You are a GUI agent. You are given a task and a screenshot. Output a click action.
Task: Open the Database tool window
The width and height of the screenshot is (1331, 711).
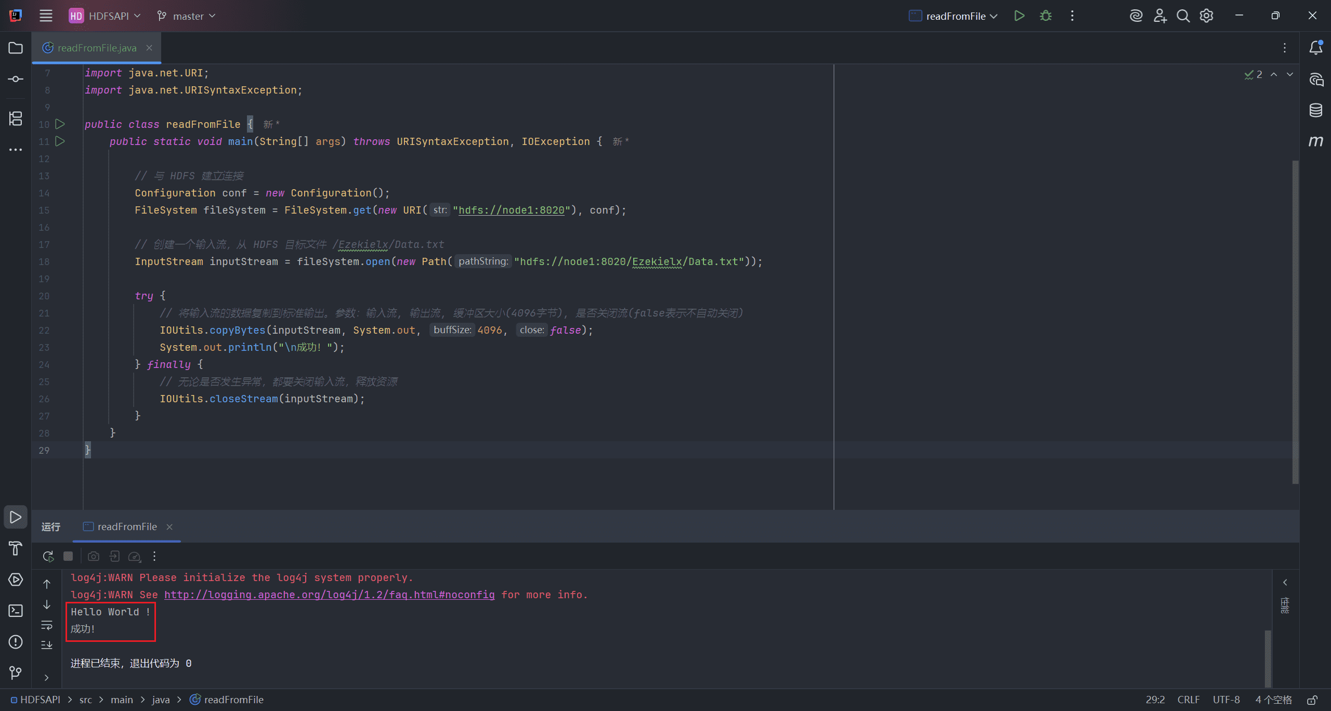coord(1315,110)
